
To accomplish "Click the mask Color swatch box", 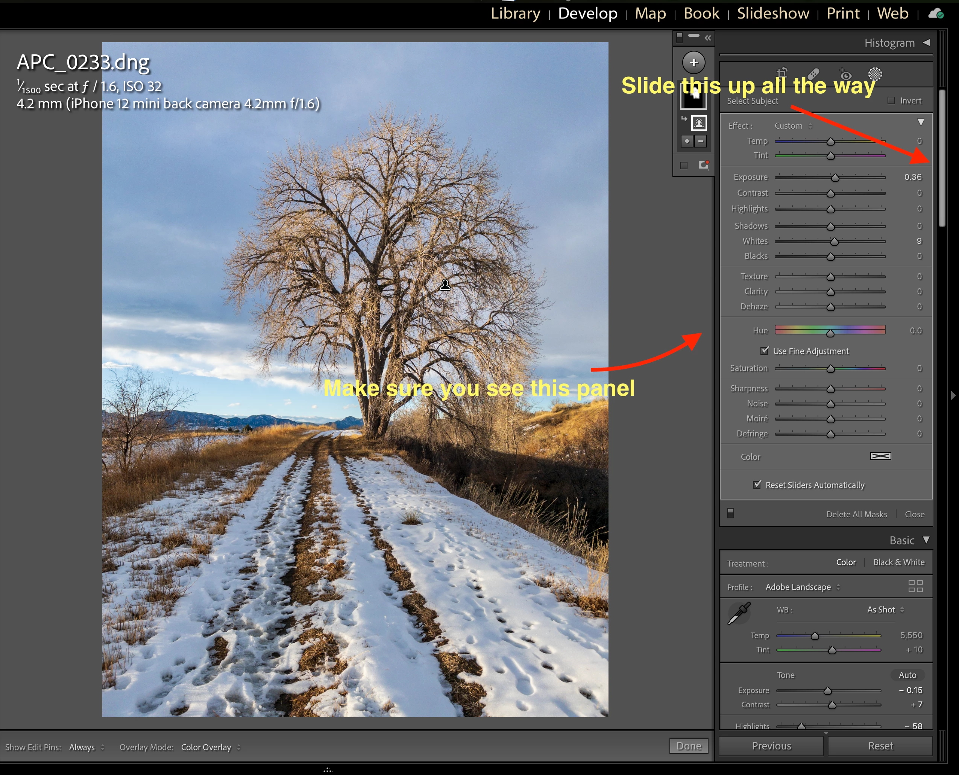I will point(880,456).
